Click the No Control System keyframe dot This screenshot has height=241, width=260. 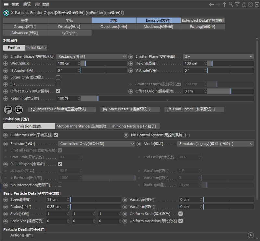click(x=126, y=135)
